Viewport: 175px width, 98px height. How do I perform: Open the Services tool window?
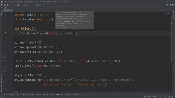coord(78,95)
